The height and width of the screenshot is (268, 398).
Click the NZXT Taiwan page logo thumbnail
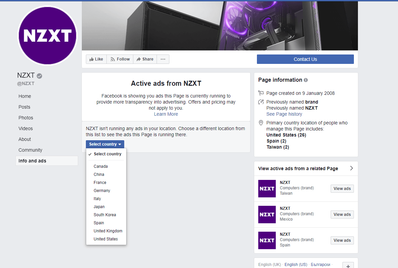(x=267, y=189)
